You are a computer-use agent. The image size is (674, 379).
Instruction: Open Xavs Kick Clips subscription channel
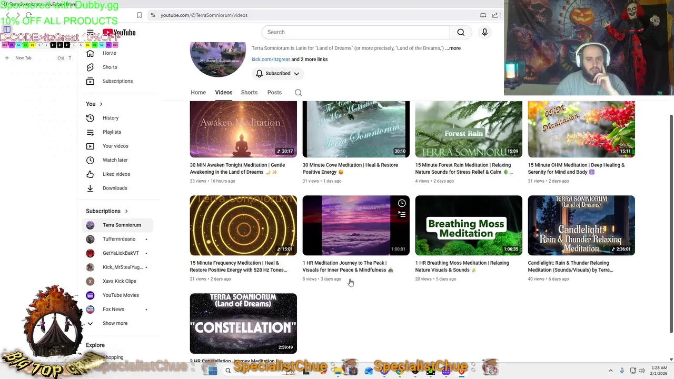click(x=119, y=281)
